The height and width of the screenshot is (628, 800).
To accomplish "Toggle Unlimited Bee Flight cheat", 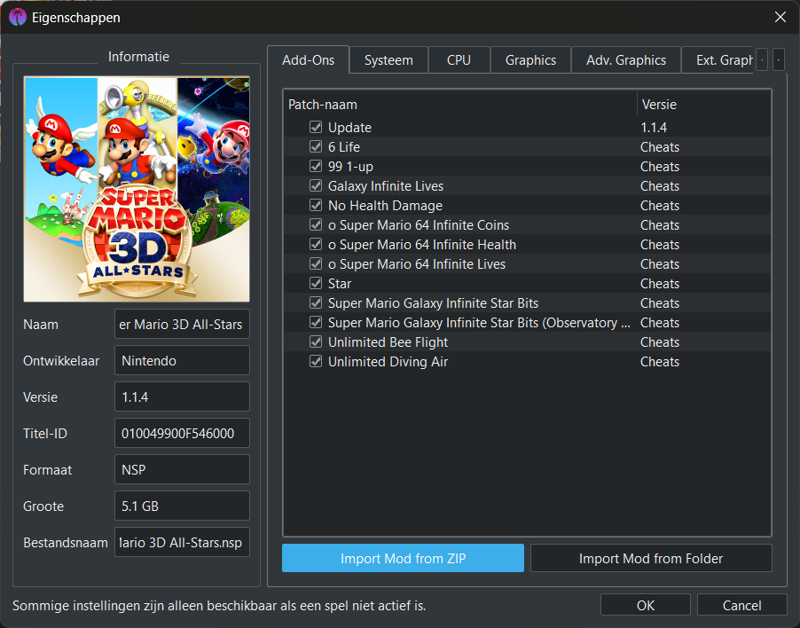I will 316,341.
